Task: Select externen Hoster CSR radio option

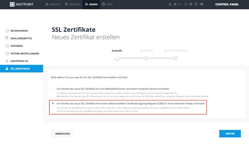Action: [53, 103]
